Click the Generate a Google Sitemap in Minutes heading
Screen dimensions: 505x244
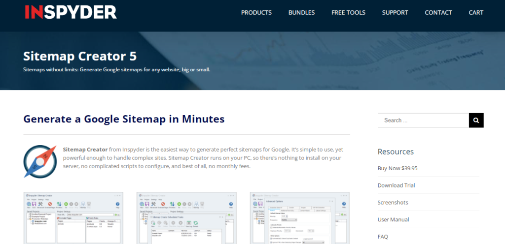point(124,119)
